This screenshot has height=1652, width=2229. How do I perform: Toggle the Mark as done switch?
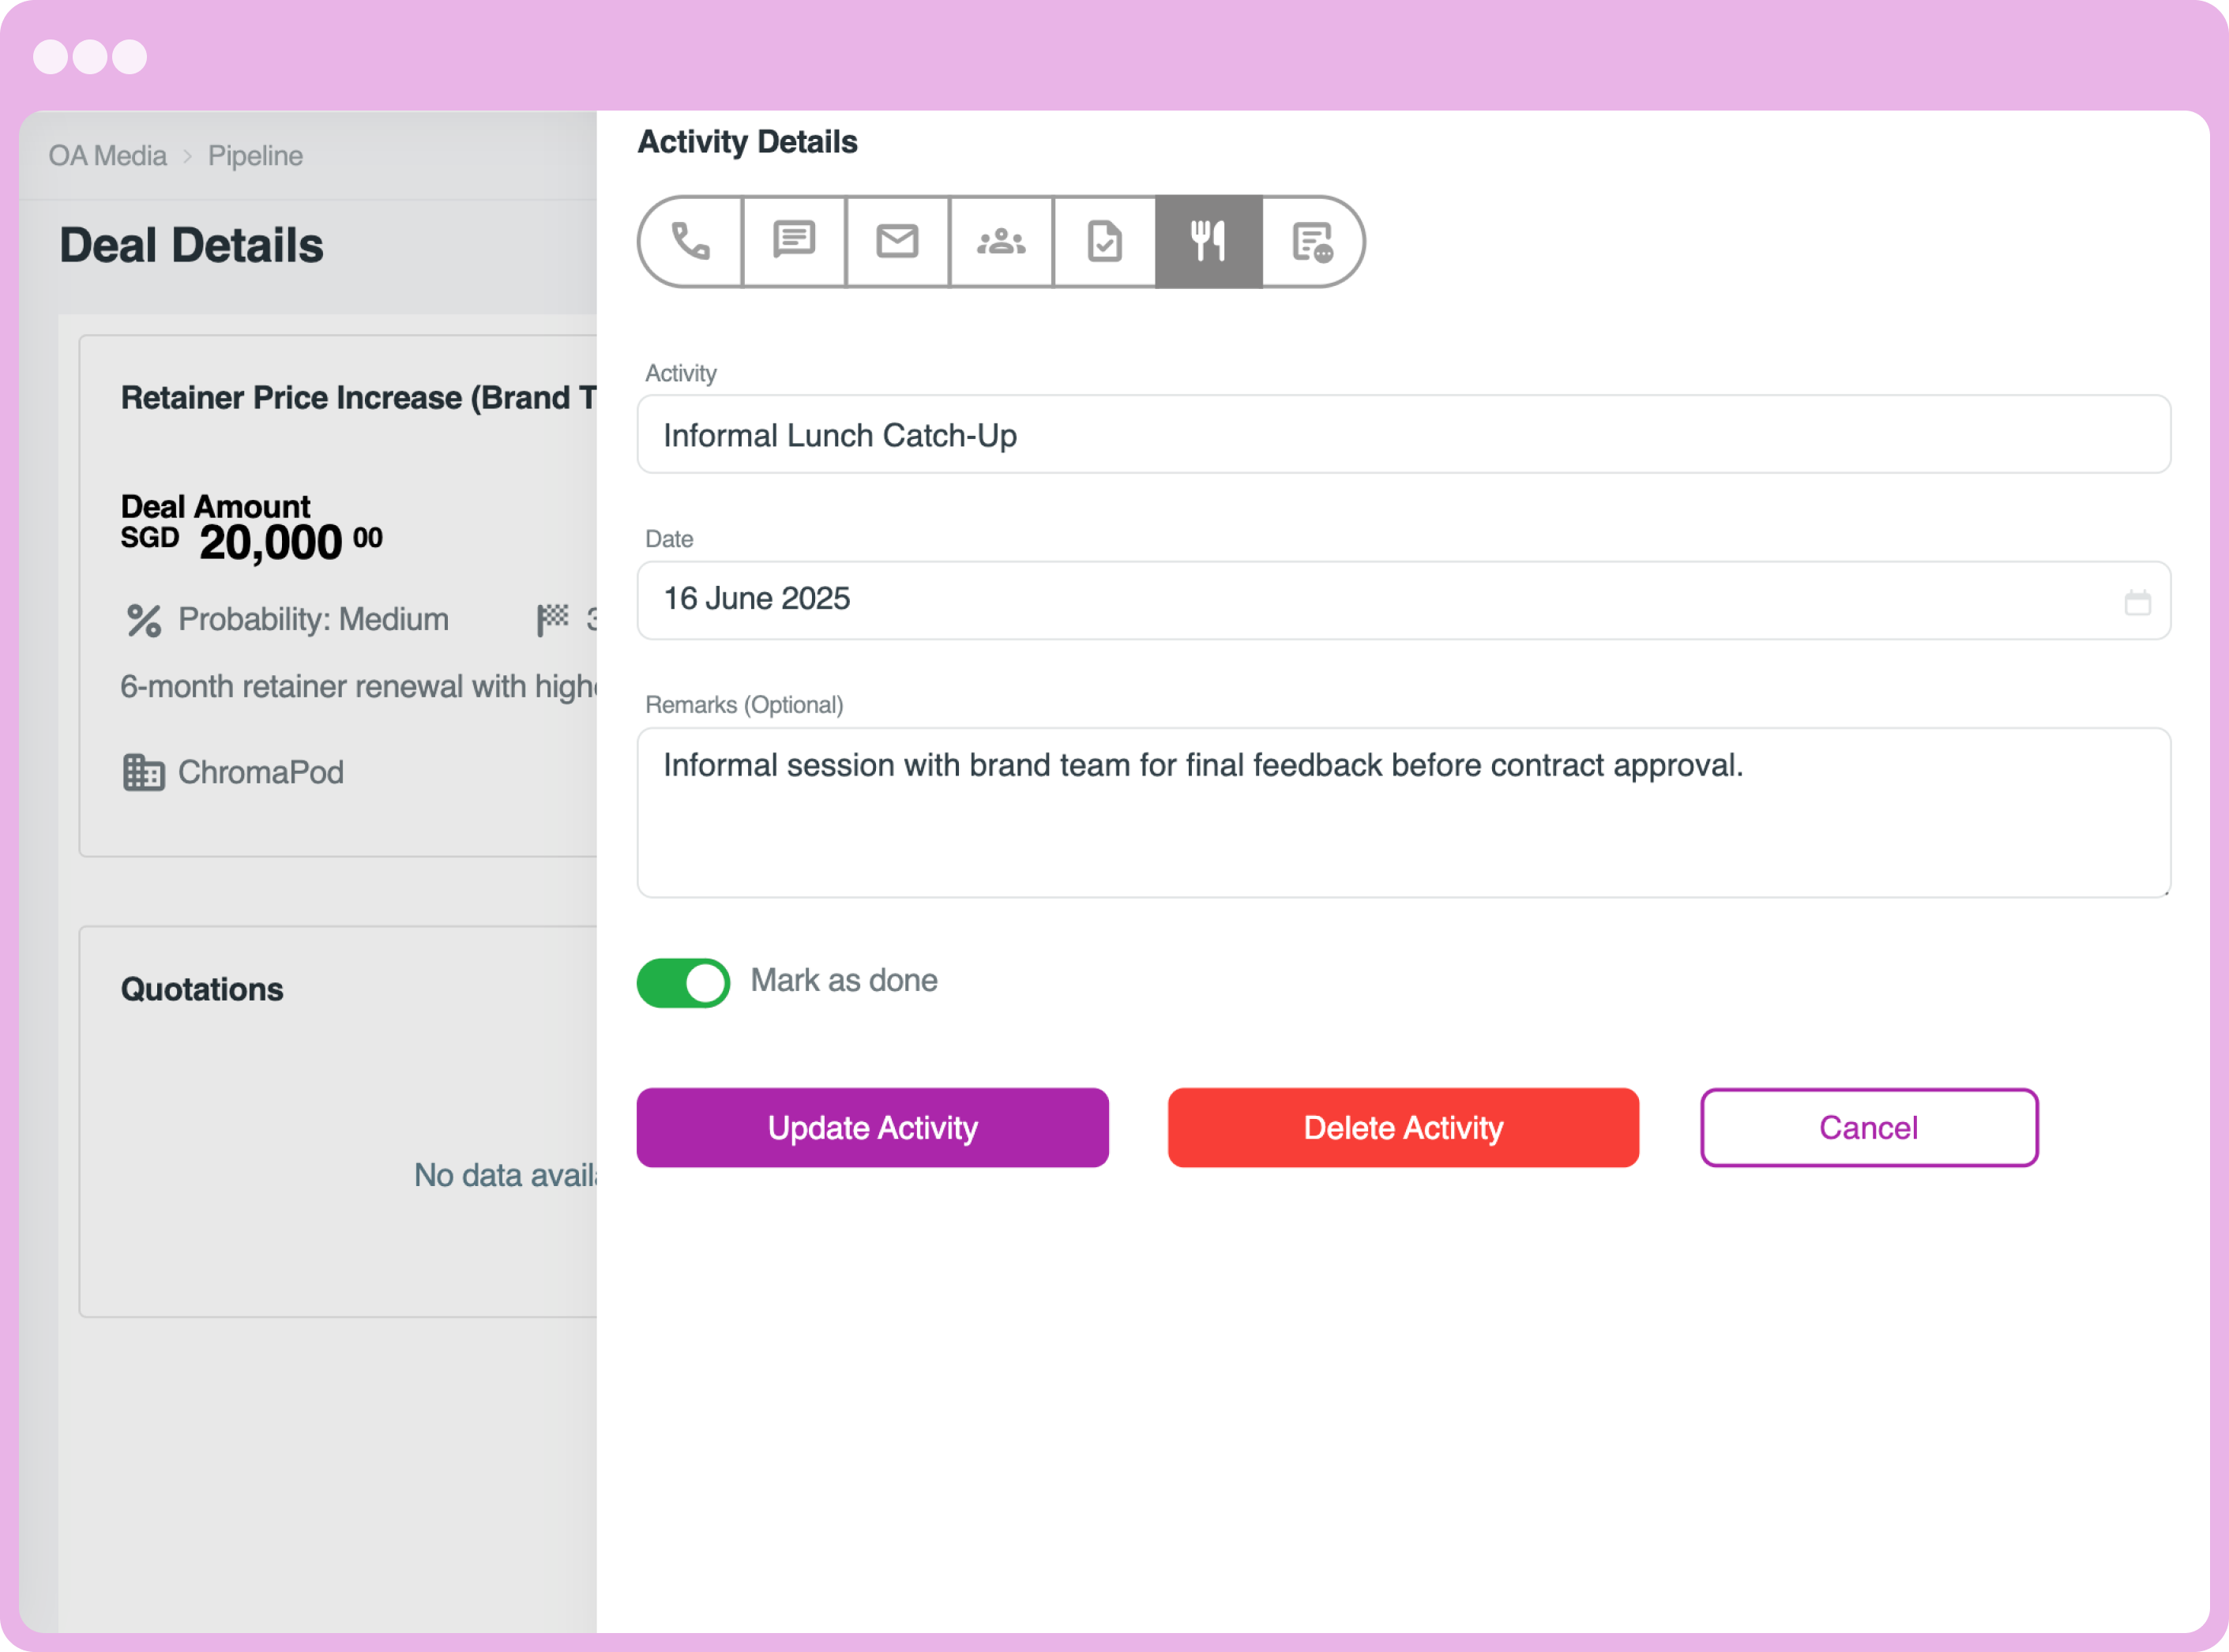(683, 982)
